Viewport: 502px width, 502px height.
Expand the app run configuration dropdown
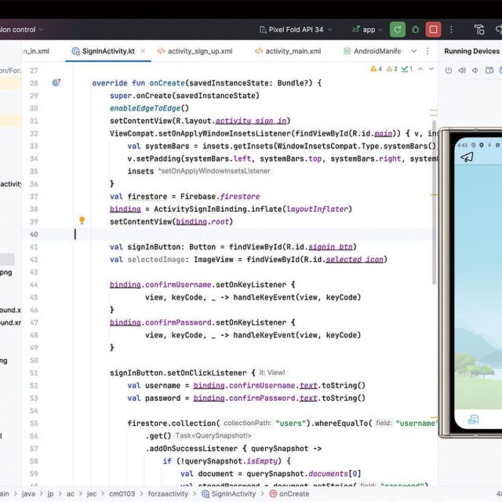[367, 30]
